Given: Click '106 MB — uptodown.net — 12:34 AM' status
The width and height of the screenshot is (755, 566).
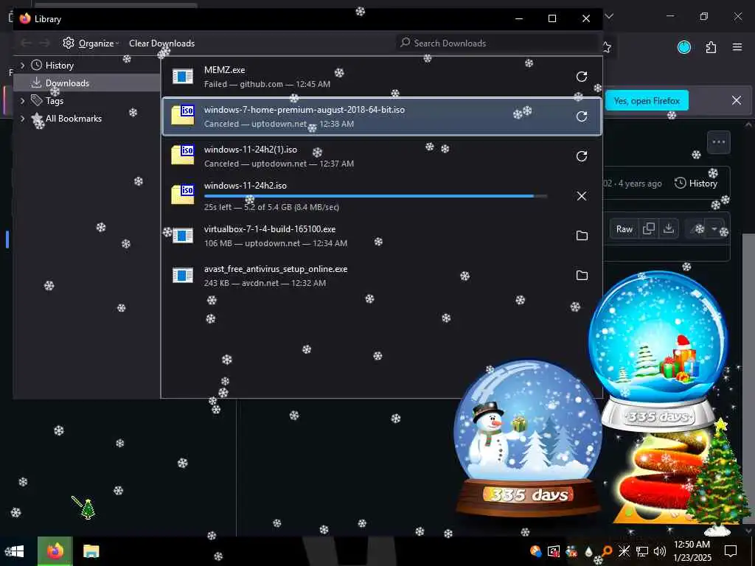Looking at the screenshot, I should pos(276,243).
